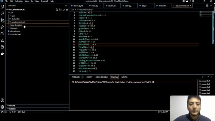Create a new file in Explorer
Image resolution: width=215 pixels, height=121 pixels.
pyautogui.click(x=57, y=10)
